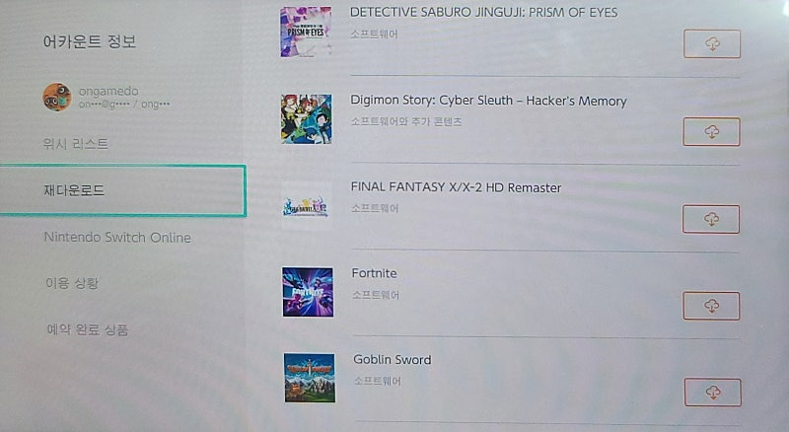Click the download icon for FINAL FANTASY X/X-2 HD
The image size is (789, 432).
point(711,219)
